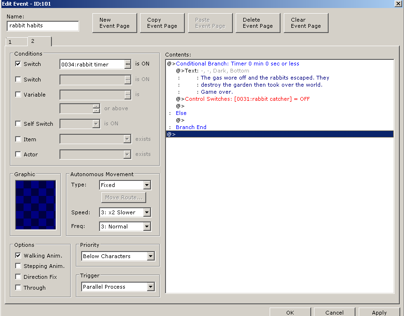404x316 pixels.
Task: Toggle the Self Switch condition
Action: (x=18, y=124)
